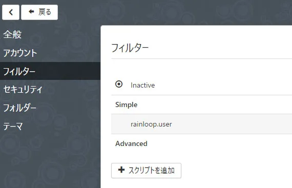
Task: Select the rainloop.user script row
Action: click(x=201, y=124)
